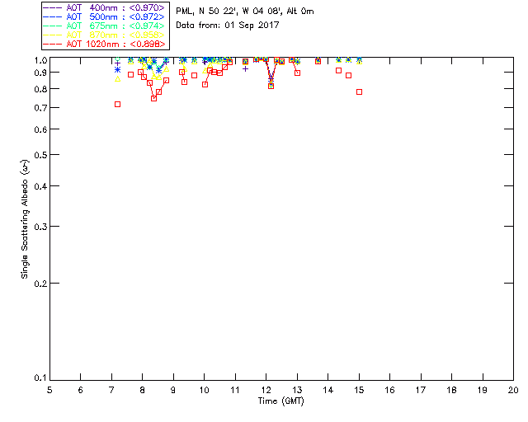Screen dimensions: 528x422
Task: Click the red dashed line swatch in legend
Action: [53, 44]
